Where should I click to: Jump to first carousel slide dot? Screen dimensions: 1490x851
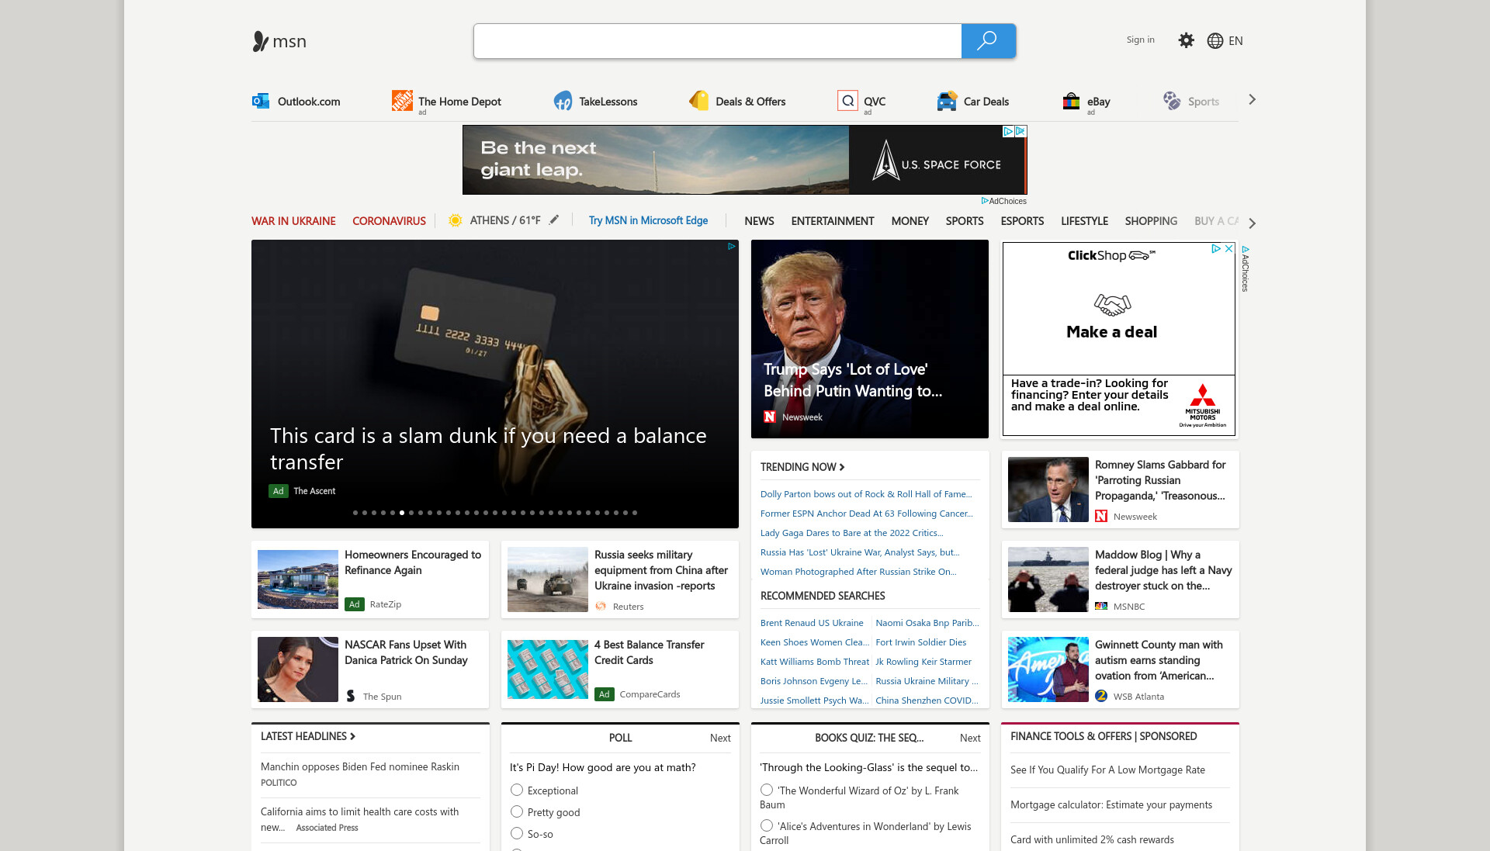coord(355,512)
